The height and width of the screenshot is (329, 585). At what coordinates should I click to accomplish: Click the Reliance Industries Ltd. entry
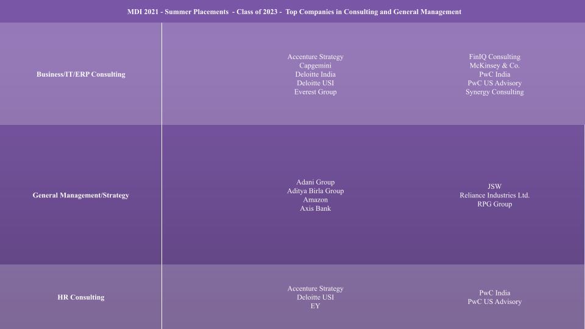(495, 195)
